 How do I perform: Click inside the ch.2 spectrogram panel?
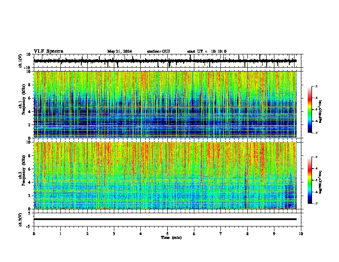(x=165, y=176)
